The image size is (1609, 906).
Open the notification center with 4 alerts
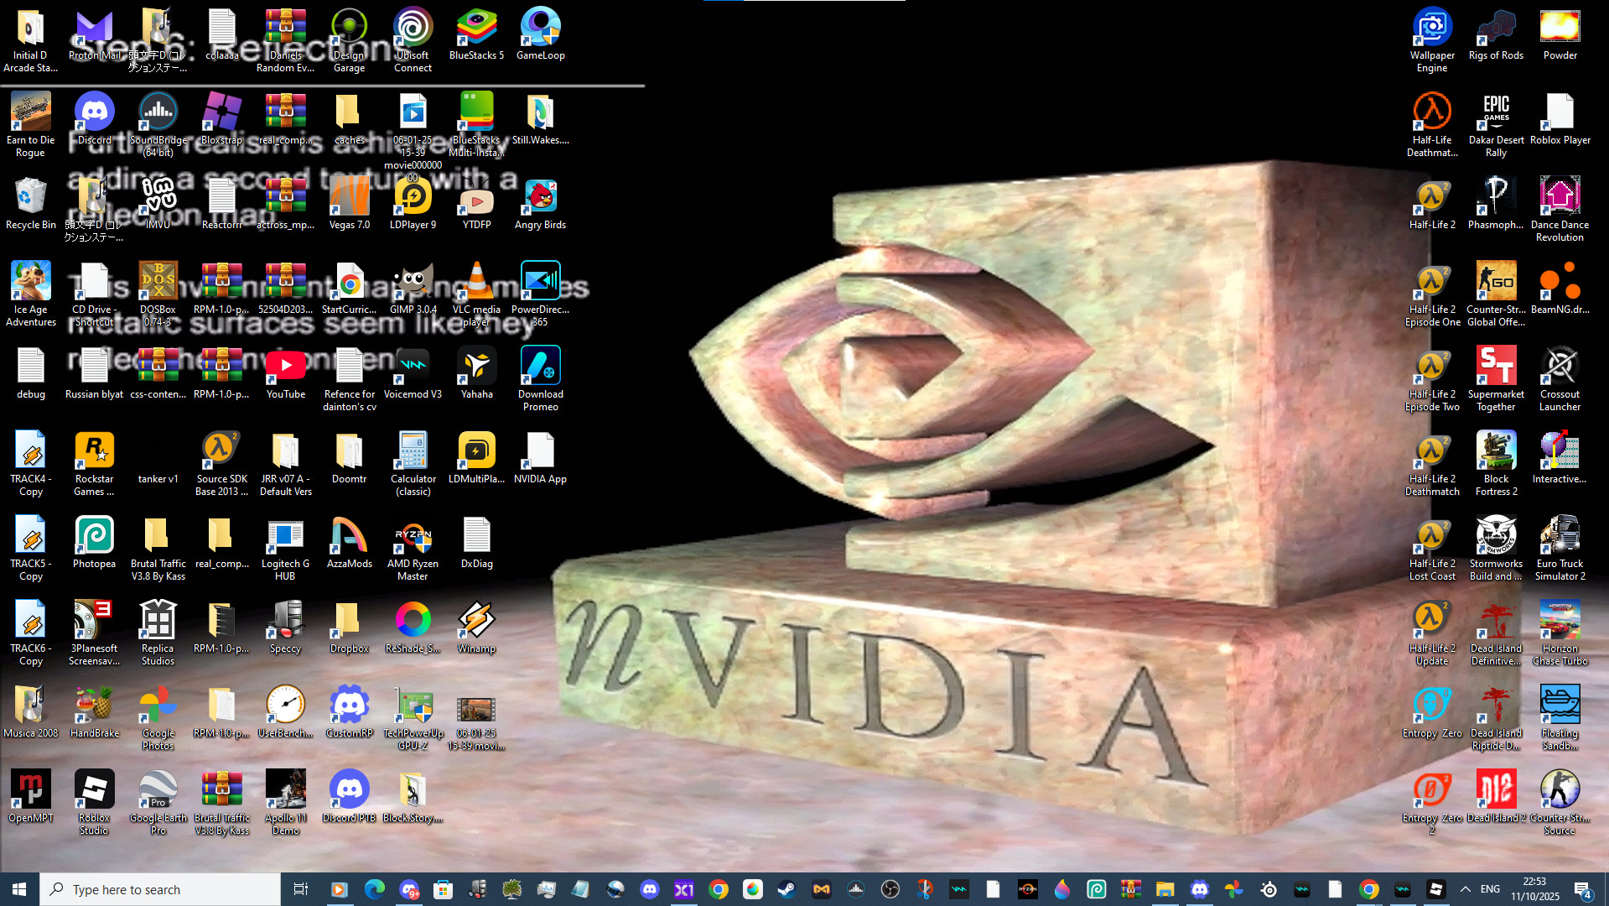[x=1582, y=889]
